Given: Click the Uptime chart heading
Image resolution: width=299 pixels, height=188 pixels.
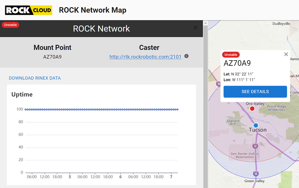Looking at the screenshot, I should pyautogui.click(x=22, y=95).
